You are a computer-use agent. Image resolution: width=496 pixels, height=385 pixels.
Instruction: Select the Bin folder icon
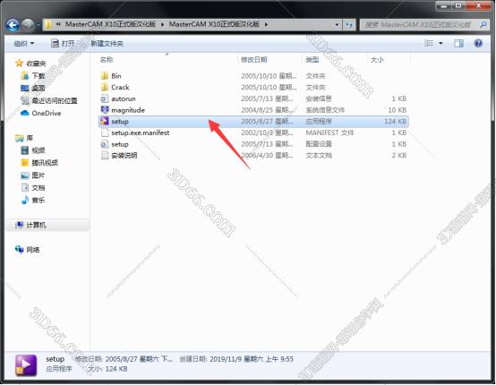(x=105, y=76)
